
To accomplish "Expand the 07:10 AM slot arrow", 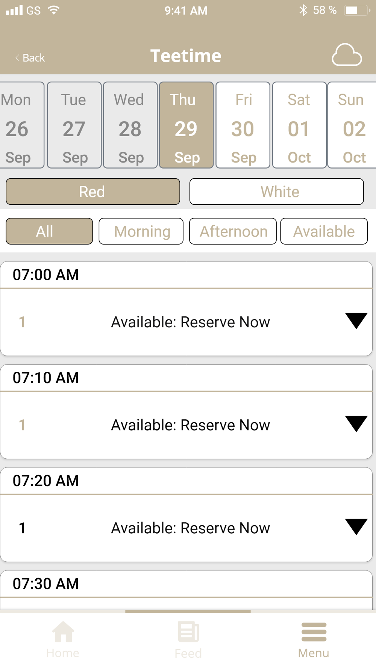I will point(356,424).
